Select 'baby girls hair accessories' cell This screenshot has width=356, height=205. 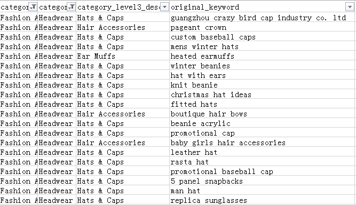coord(262,143)
